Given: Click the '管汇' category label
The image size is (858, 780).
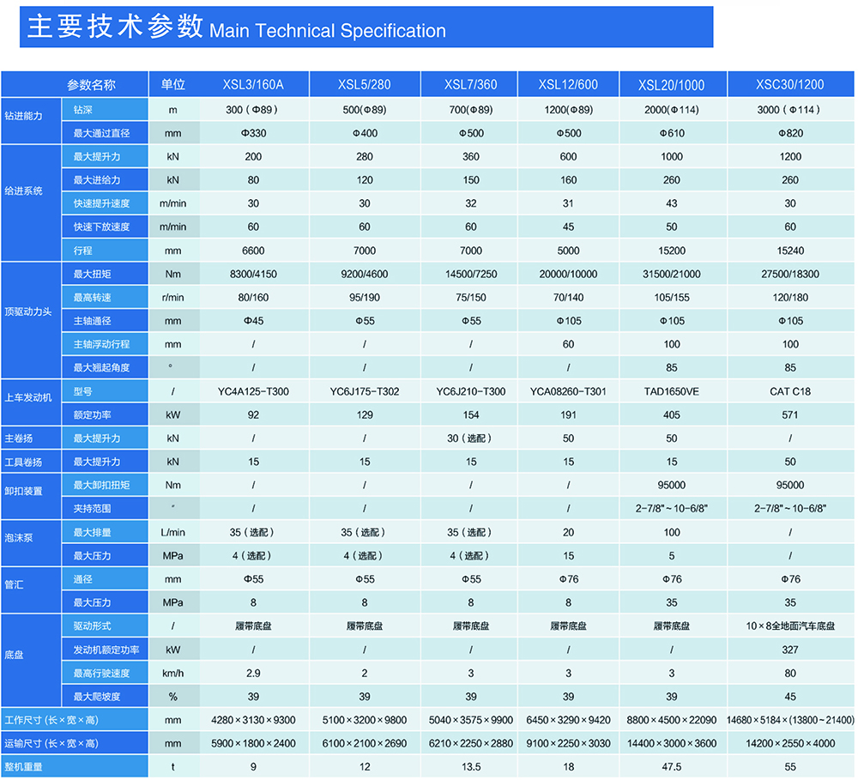Looking at the screenshot, I should coord(15,585).
